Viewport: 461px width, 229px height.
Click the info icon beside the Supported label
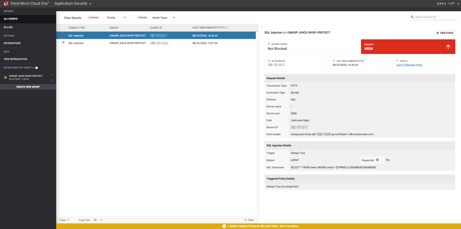pyautogui.click(x=377, y=160)
